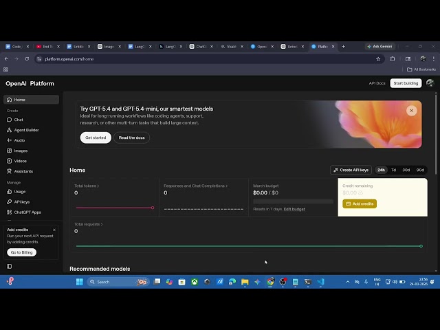Open the API Docs link
The image size is (440, 330).
(377, 83)
